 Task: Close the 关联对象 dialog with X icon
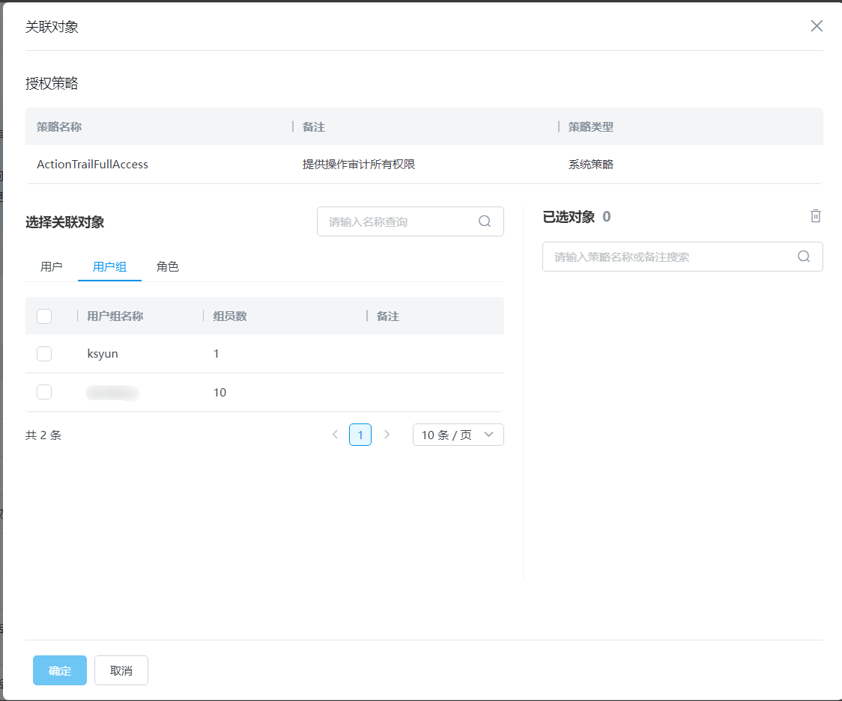pos(817,26)
